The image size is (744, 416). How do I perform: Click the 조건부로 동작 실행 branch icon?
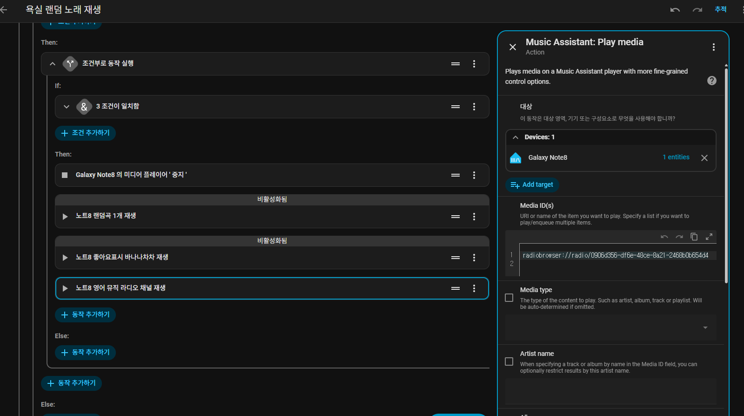pos(70,64)
